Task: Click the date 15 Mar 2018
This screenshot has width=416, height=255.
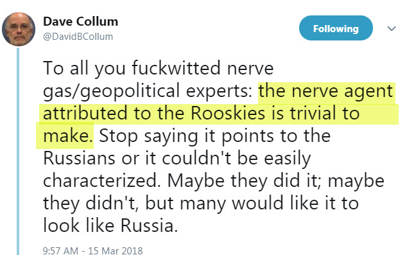Action: click(116, 251)
